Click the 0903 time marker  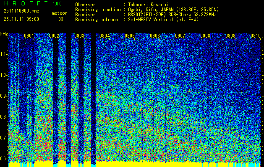point(79,36)
